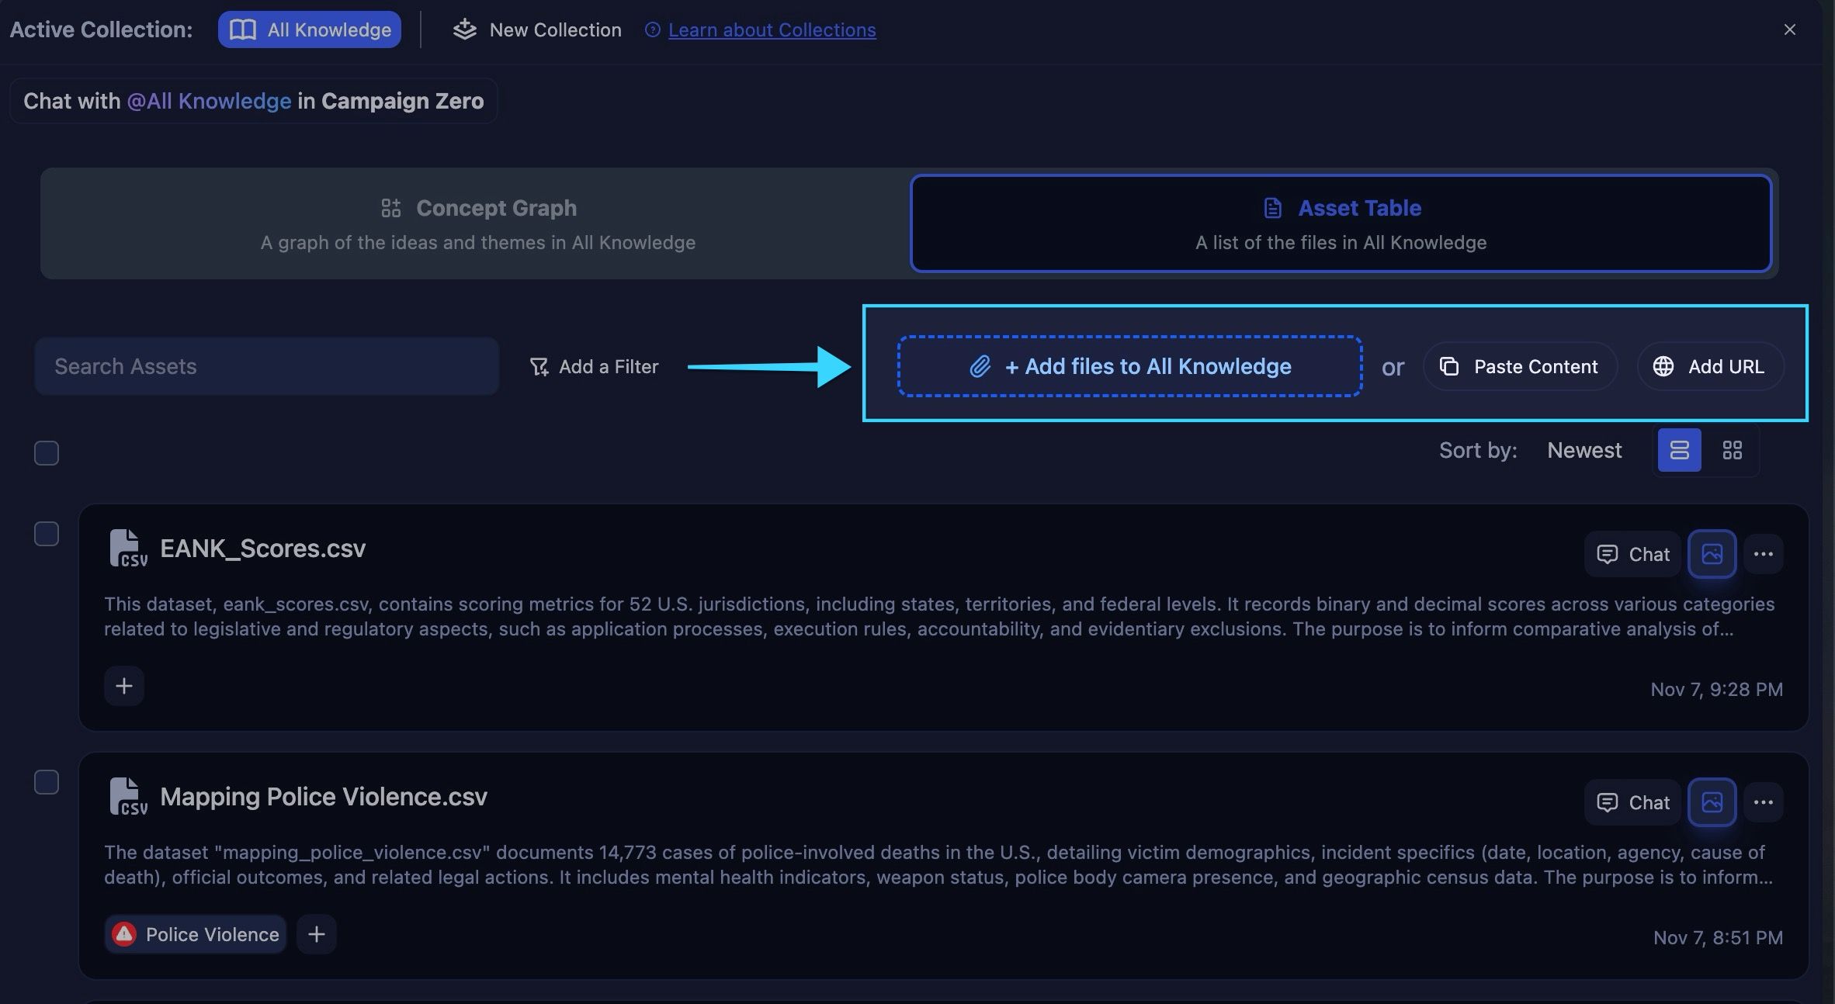Select the Mapping Police Violence.csv checkbox
This screenshot has width=1835, height=1004.
pos(47,782)
